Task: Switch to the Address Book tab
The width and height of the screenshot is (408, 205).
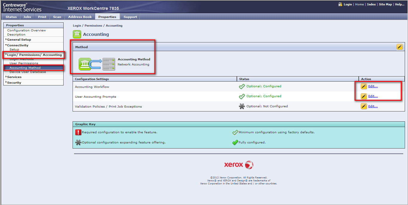Action: point(80,17)
